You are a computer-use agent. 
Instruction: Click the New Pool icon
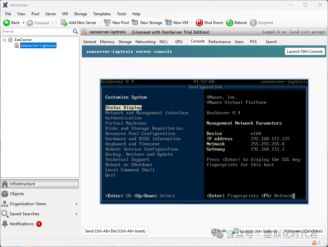(107, 23)
